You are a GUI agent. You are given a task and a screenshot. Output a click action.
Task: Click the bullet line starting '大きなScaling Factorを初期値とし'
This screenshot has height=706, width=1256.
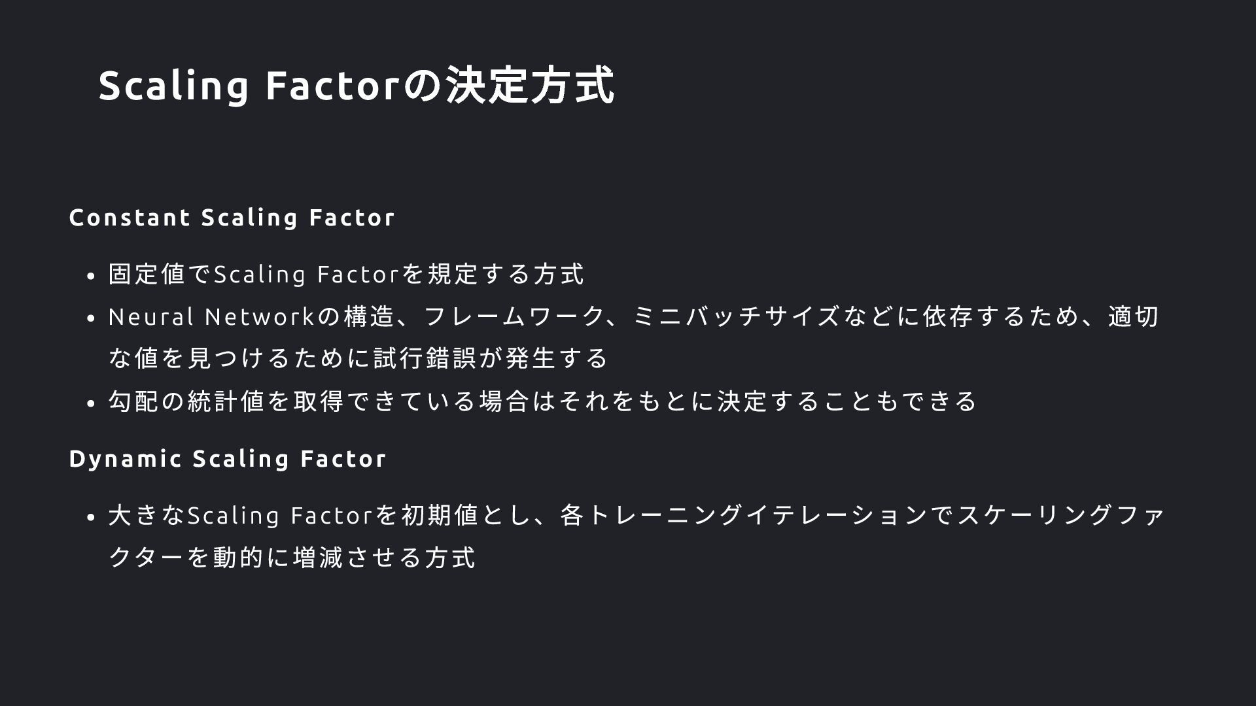click(637, 515)
